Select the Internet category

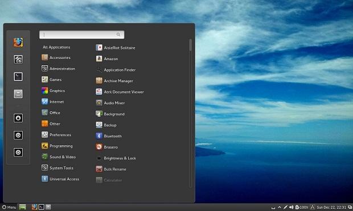point(53,102)
